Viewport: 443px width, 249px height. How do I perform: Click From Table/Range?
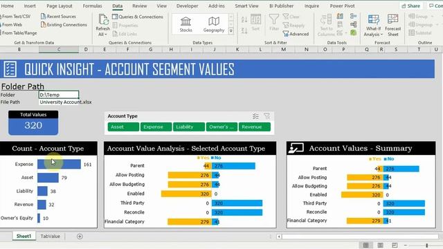coord(19,33)
